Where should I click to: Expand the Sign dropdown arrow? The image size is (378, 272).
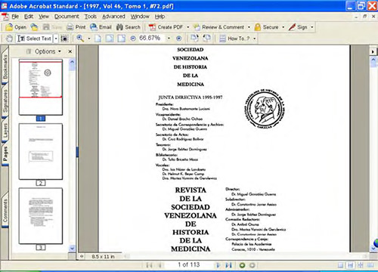(x=312, y=27)
